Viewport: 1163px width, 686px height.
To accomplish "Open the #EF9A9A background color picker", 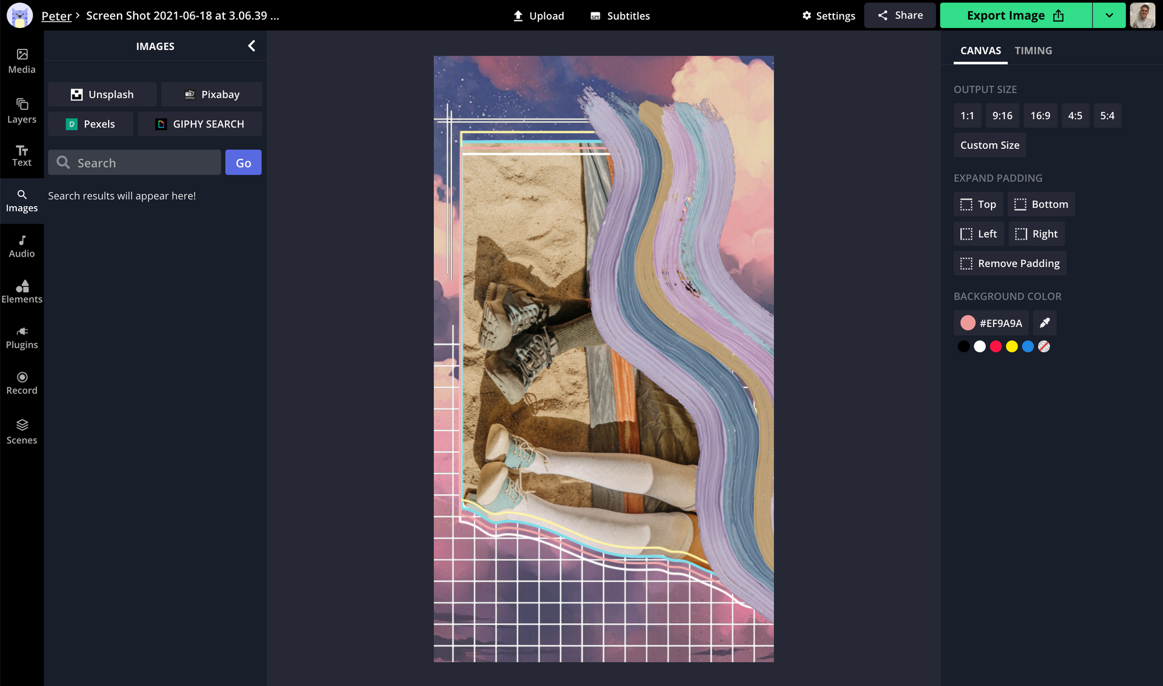I will (x=991, y=323).
